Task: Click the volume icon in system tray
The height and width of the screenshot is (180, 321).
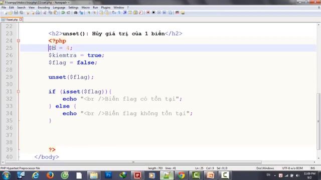Action: 297,175
